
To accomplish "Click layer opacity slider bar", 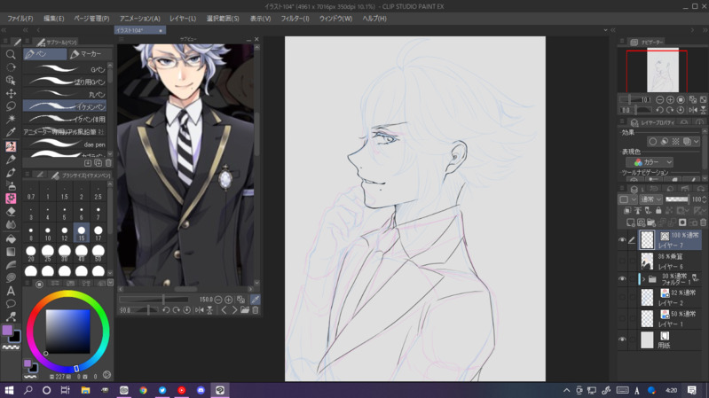I will pyautogui.click(x=677, y=199).
